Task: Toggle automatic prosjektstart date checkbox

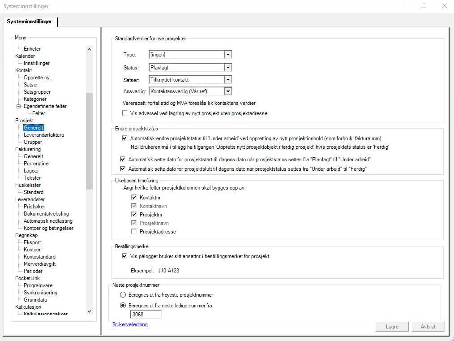Action: (x=123, y=160)
